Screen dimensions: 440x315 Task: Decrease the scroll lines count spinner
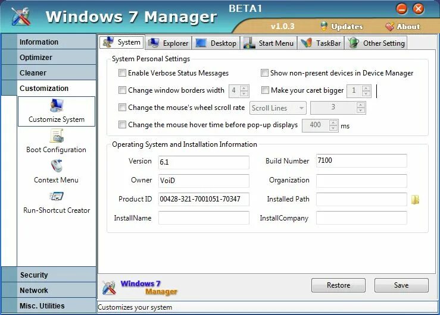361,111
